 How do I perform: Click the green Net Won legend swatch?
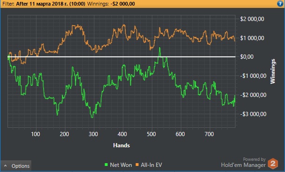[x=106, y=165]
